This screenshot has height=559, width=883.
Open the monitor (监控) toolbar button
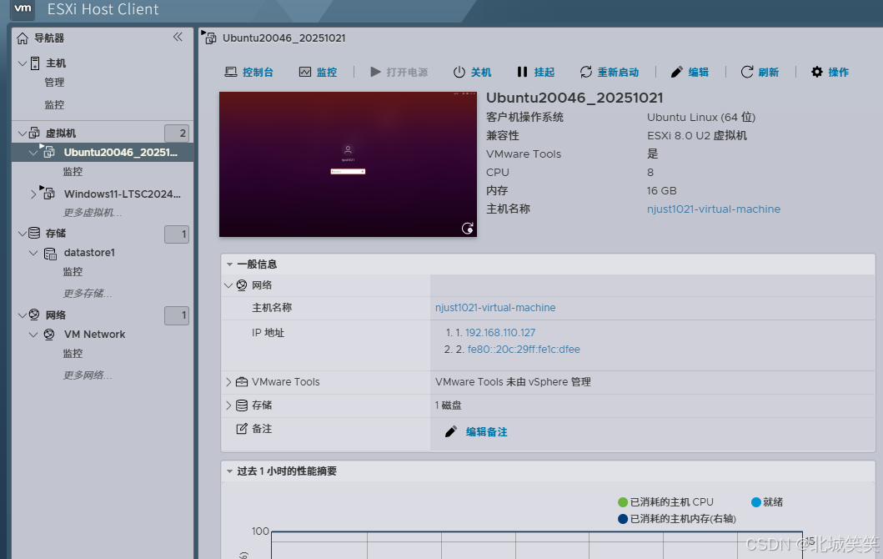coord(319,72)
